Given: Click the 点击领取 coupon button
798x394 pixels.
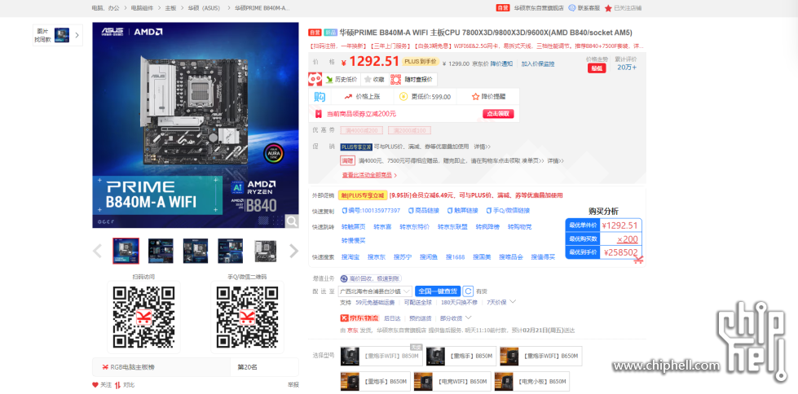Looking at the screenshot, I should [x=498, y=114].
